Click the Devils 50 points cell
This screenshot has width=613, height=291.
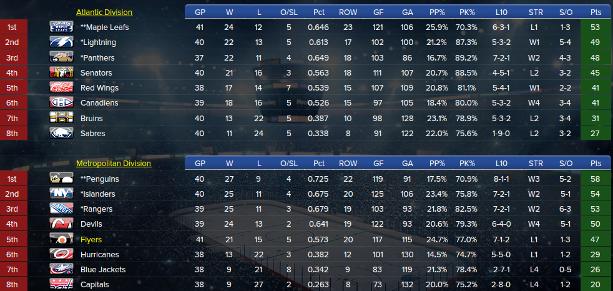click(x=596, y=224)
